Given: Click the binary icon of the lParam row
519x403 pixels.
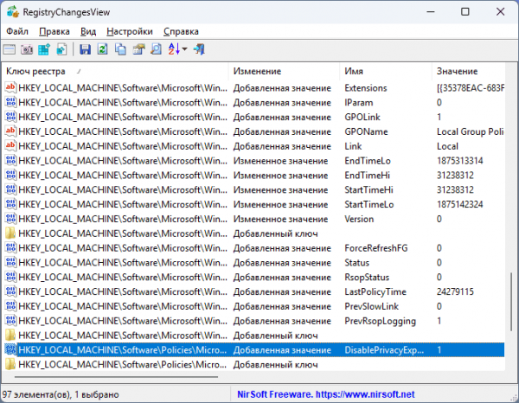Looking at the screenshot, I should (10, 102).
